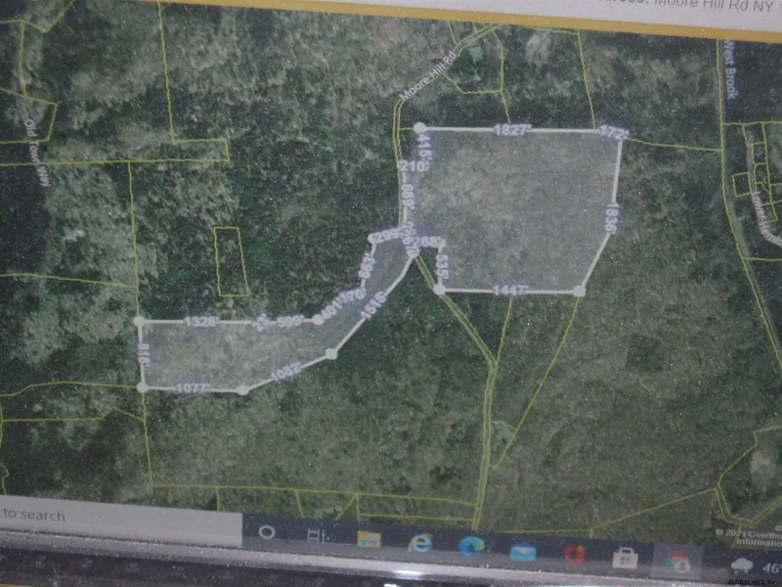Open Task View from the taskbar
The image size is (782, 587).
click(315, 536)
